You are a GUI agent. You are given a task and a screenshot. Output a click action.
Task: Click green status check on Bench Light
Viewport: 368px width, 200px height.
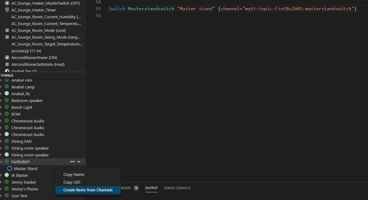(x=7, y=107)
